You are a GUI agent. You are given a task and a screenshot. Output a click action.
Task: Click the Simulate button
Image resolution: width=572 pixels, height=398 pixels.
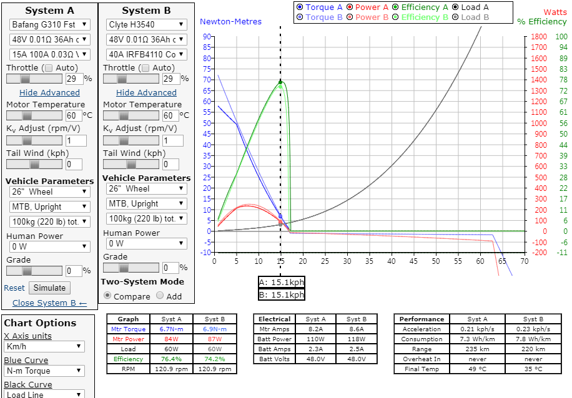[49, 288]
